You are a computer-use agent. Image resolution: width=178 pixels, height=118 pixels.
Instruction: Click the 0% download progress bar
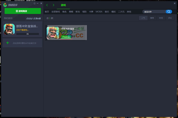click(x=27, y=34)
